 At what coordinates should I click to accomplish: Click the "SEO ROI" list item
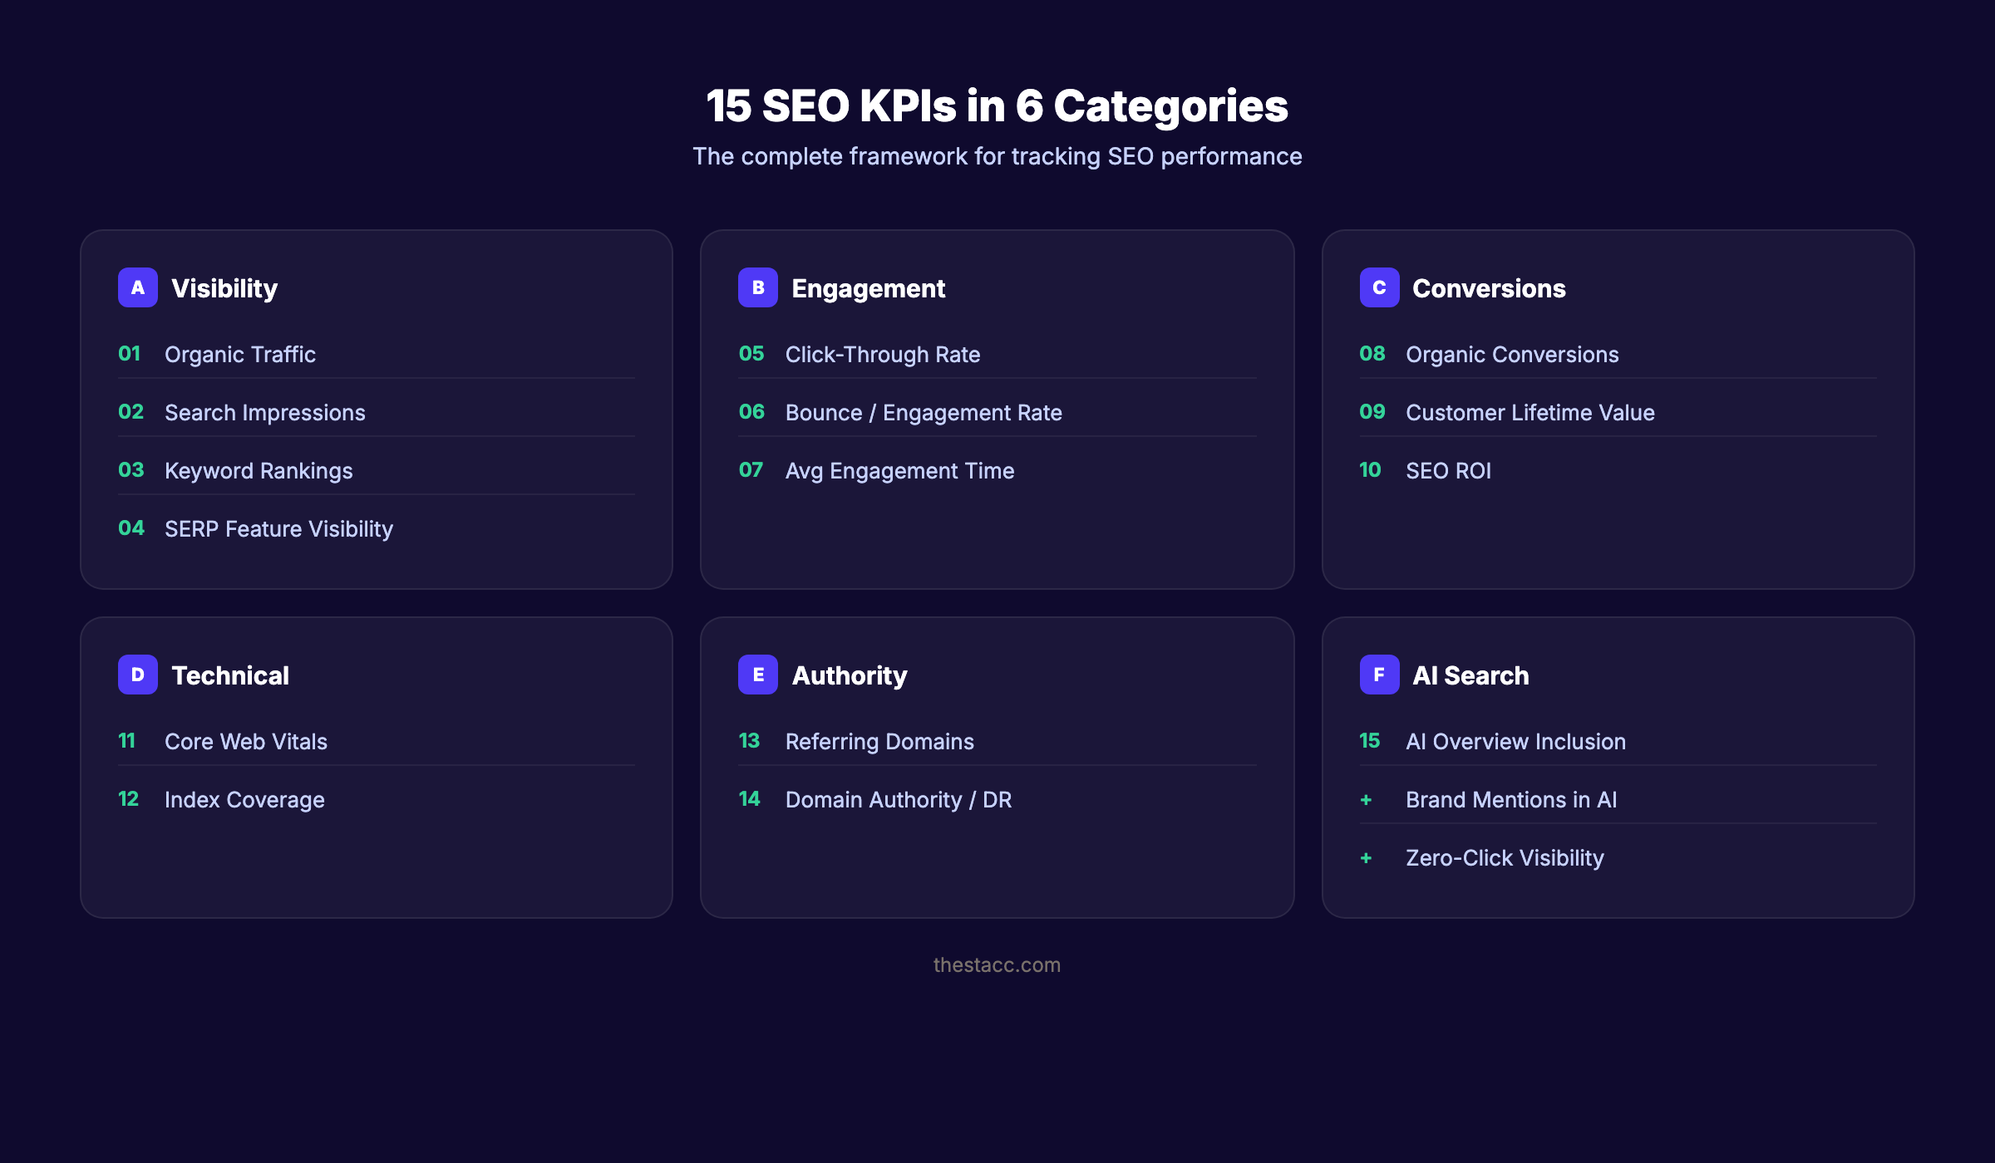coord(1448,470)
